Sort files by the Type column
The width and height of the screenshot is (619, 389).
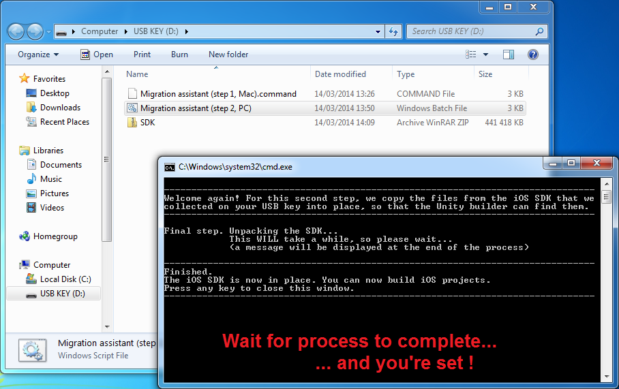(406, 74)
